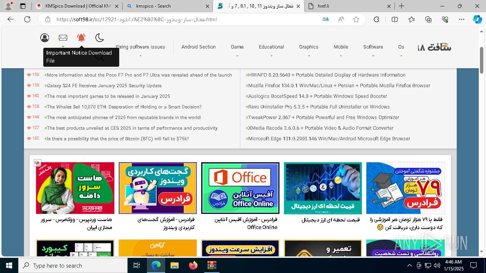Open TweakPower 2.067 Portable link
The image size is (486, 273).
(x=323, y=118)
